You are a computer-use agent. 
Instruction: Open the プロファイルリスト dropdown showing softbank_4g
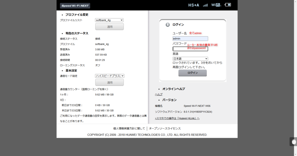pyautogui.click(x=109, y=20)
